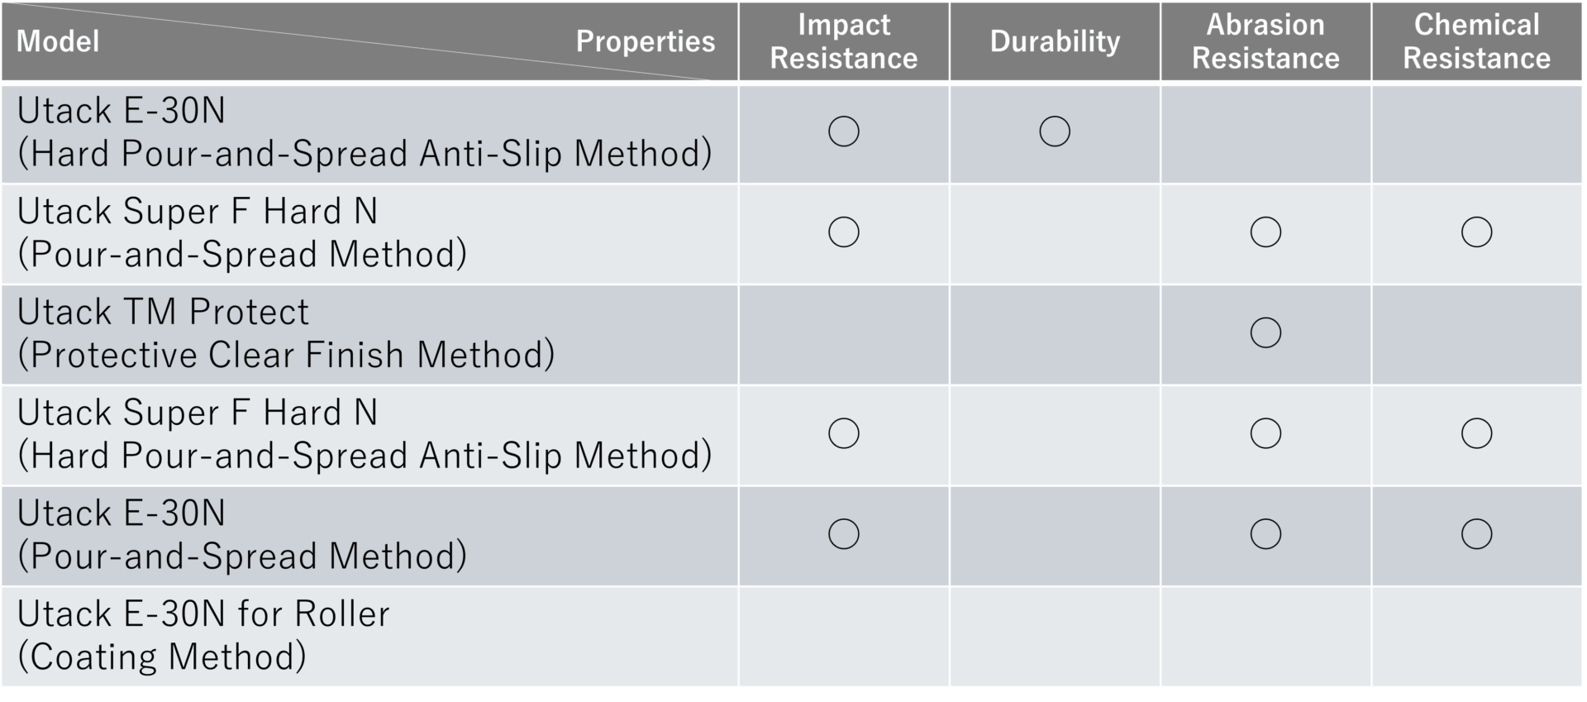1587x702 pixels.
Task: Click the Model Properties header cell
Action: pyautogui.click(x=368, y=41)
